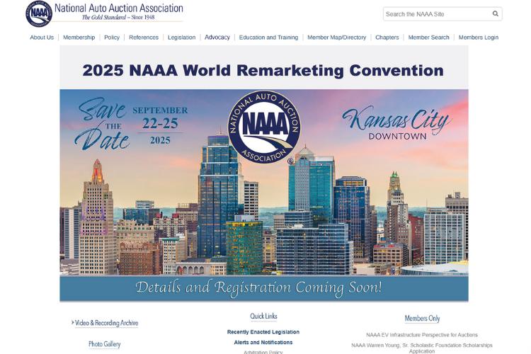The width and height of the screenshot is (531, 354).
Task: Open Members Login page
Action: click(479, 38)
